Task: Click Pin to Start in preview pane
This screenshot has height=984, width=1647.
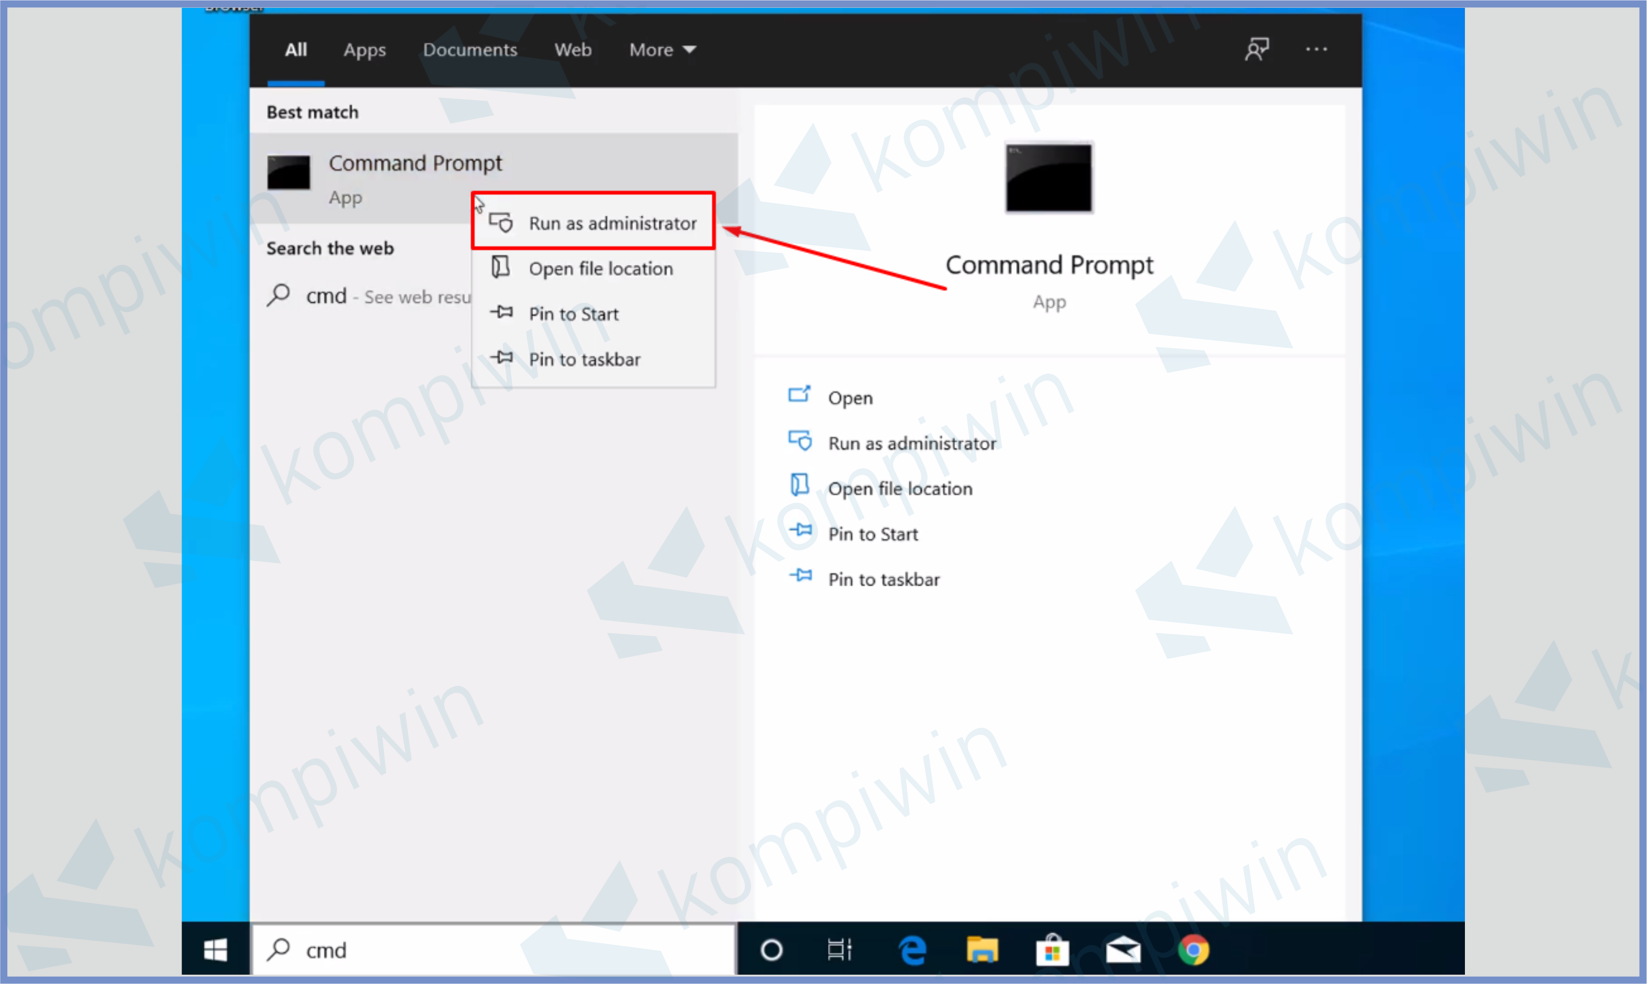Action: [873, 534]
